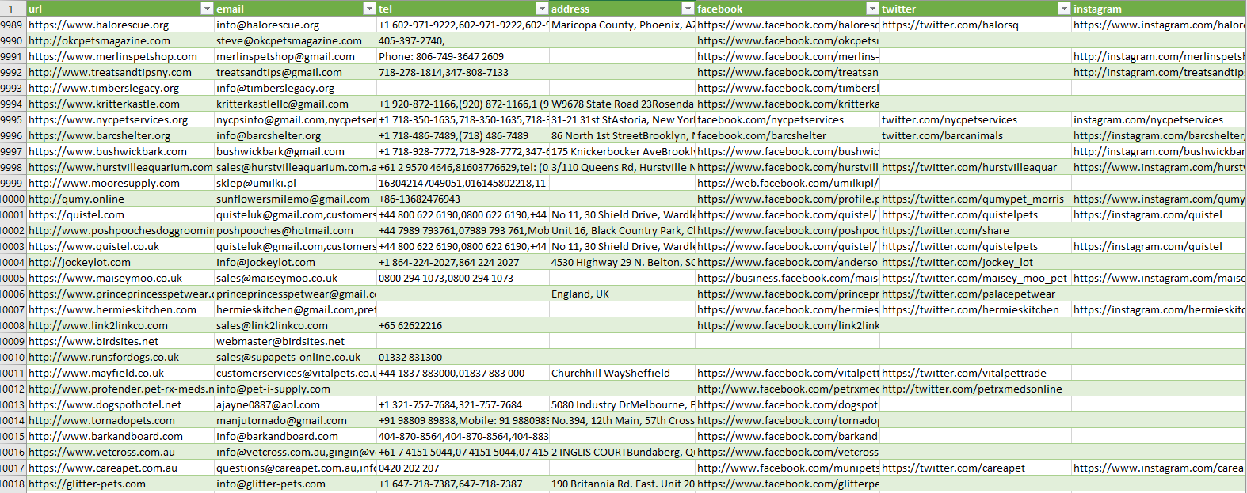Image resolution: width=1247 pixels, height=493 pixels.
Task: Click cell https://www.kritterkastle.com
Action: [x=120, y=104]
